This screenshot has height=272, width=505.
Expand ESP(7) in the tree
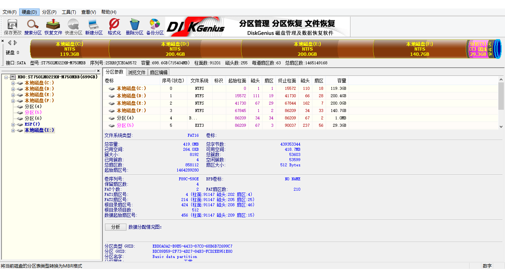(13, 125)
